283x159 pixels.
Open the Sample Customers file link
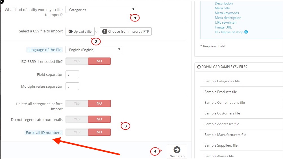point(222,113)
